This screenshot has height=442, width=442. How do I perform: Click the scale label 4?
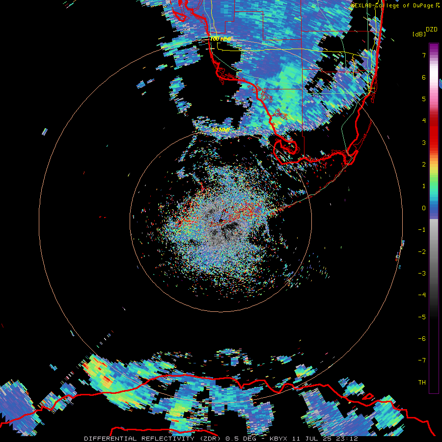click(x=424, y=121)
